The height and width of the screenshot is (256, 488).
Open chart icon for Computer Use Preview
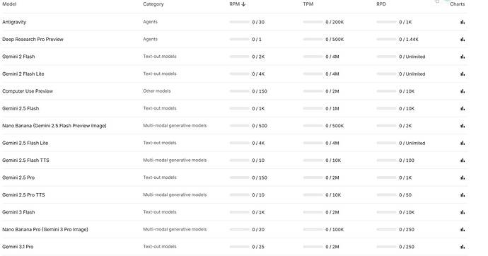coord(463,91)
